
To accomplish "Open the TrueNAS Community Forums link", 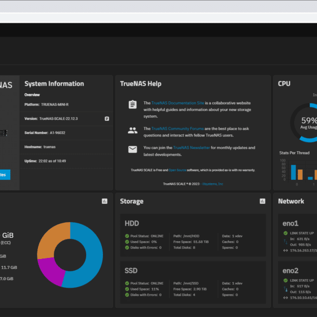I will click(178, 129).
